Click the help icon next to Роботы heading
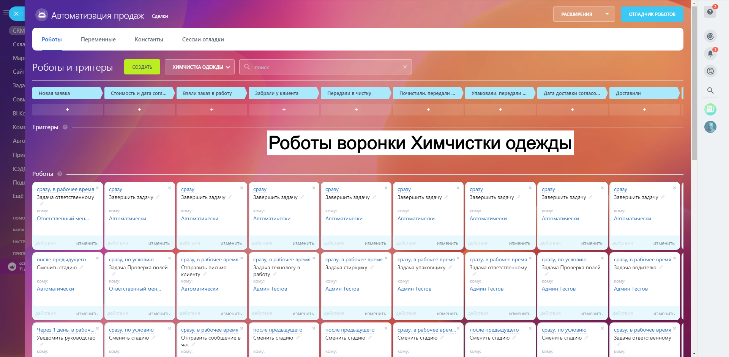The image size is (729, 357). pos(60,174)
